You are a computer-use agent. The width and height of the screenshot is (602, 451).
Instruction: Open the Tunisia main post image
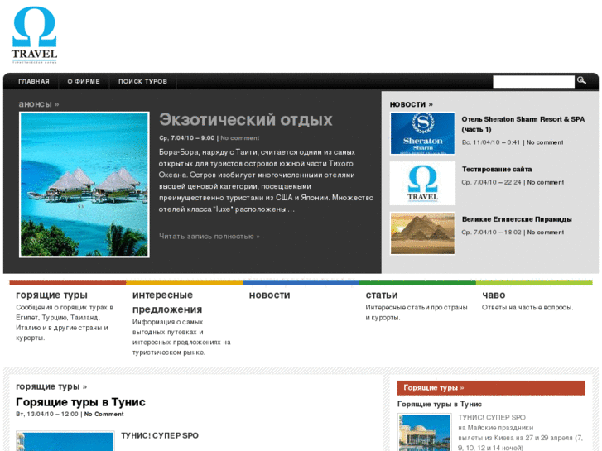65,440
